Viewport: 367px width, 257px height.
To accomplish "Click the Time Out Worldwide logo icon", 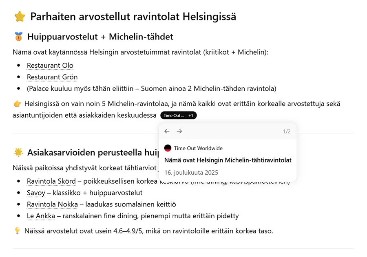I will click(x=168, y=148).
